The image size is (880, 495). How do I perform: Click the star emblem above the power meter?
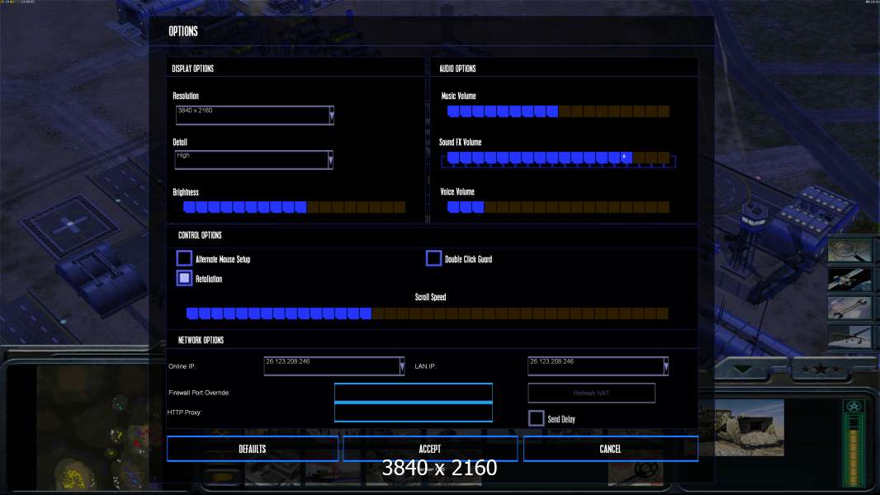(854, 407)
